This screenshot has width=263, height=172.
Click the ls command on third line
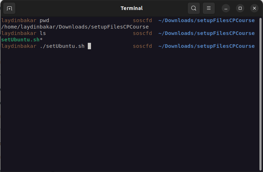point(43,33)
